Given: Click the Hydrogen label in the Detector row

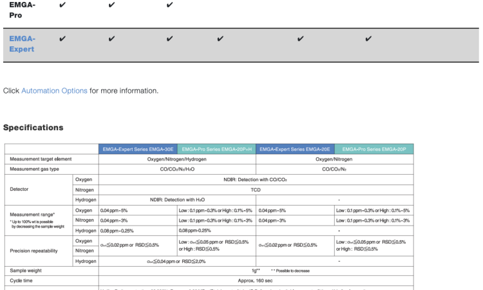Looking at the screenshot, I should 86,200.
